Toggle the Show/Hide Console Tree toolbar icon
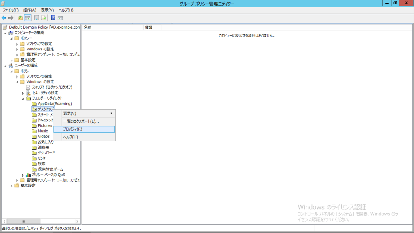414x233 pixels. [x=28, y=18]
